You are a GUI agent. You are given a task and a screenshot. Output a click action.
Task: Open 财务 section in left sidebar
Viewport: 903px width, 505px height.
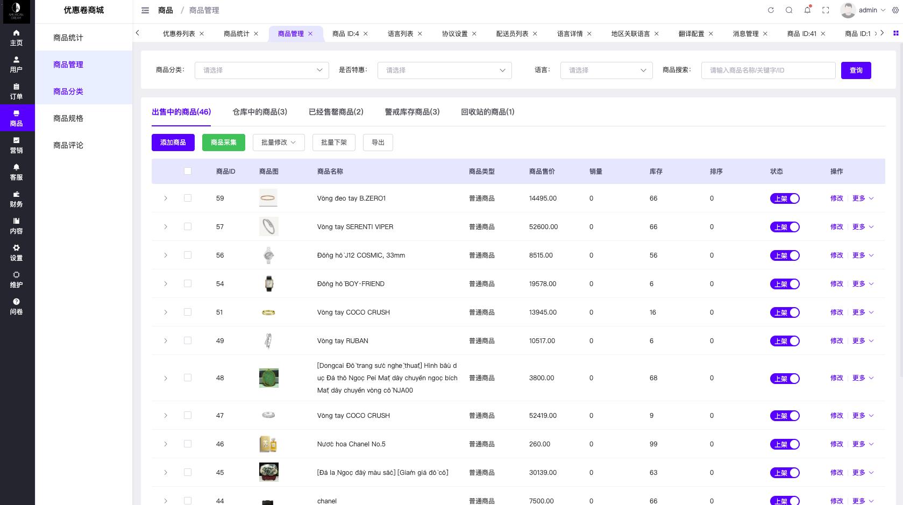(x=16, y=198)
